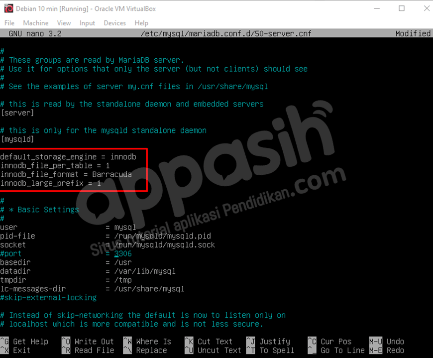The width and height of the screenshot is (433, 358).
Task: Open the Input menu
Action: point(87,23)
